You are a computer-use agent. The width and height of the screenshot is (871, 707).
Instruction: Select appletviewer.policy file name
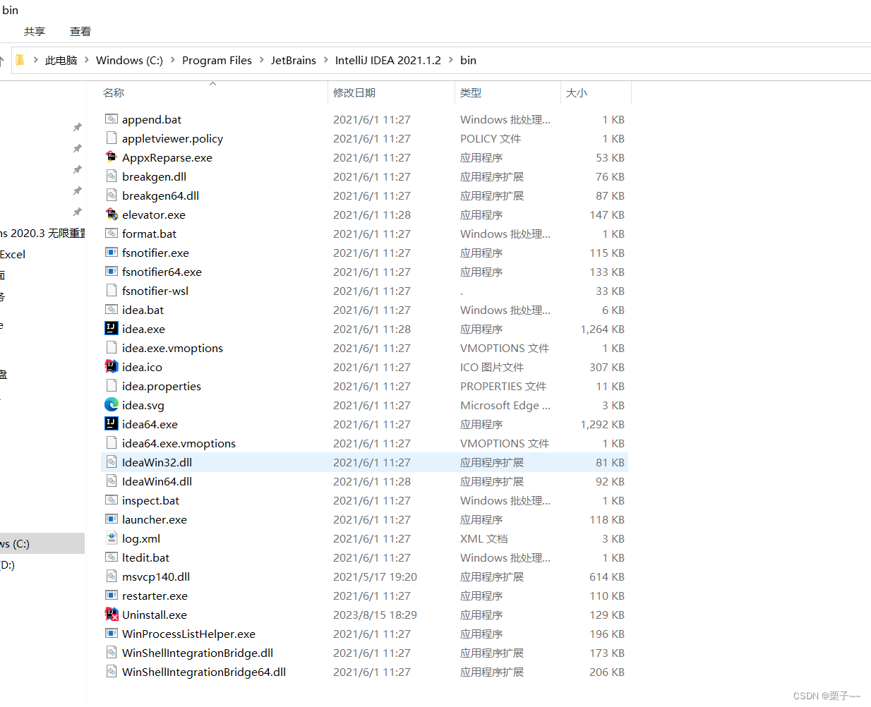(x=172, y=138)
